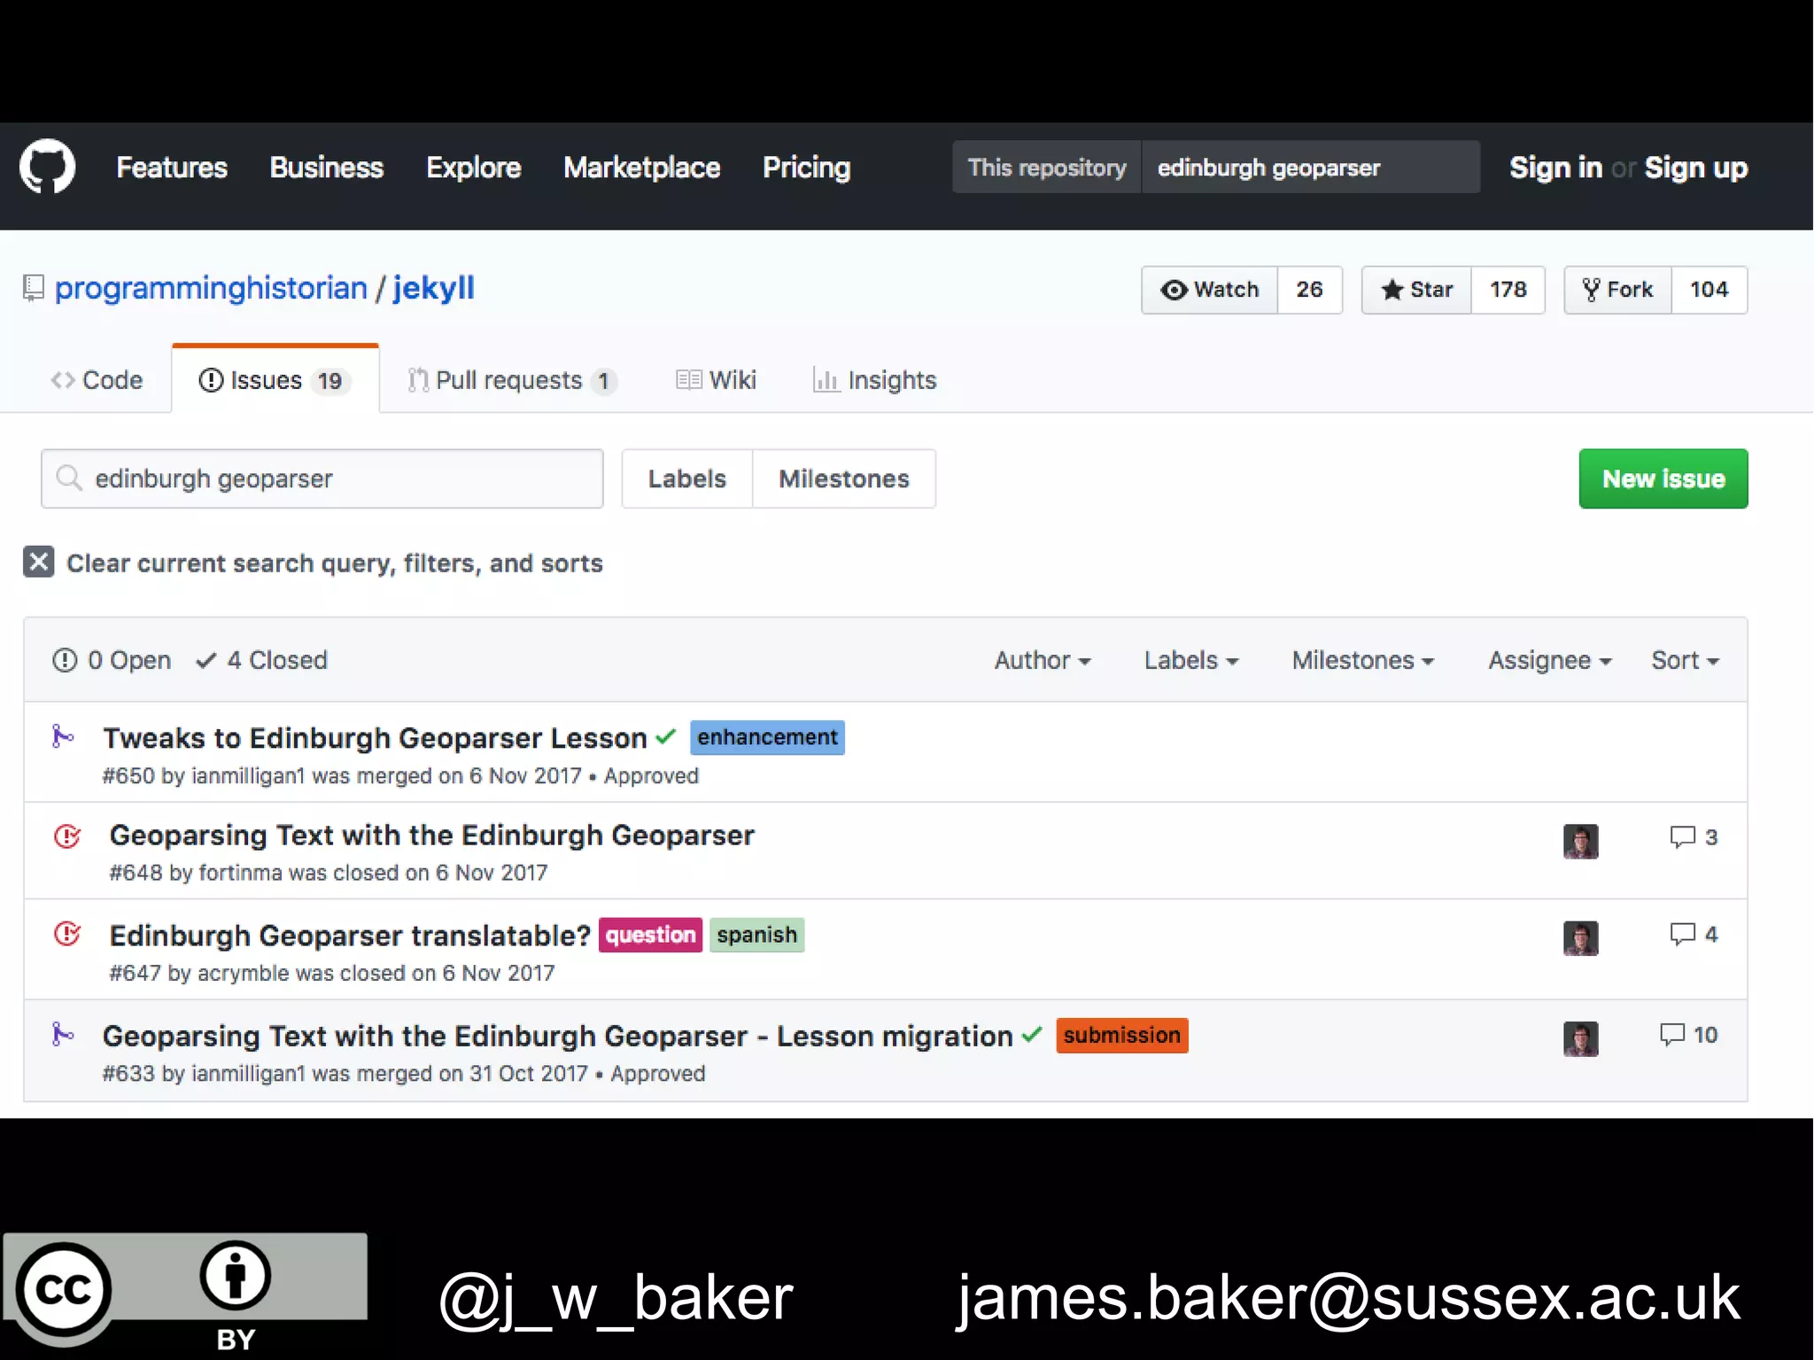The height and width of the screenshot is (1360, 1814).
Task: Click Sign up link
Action: point(1696,167)
